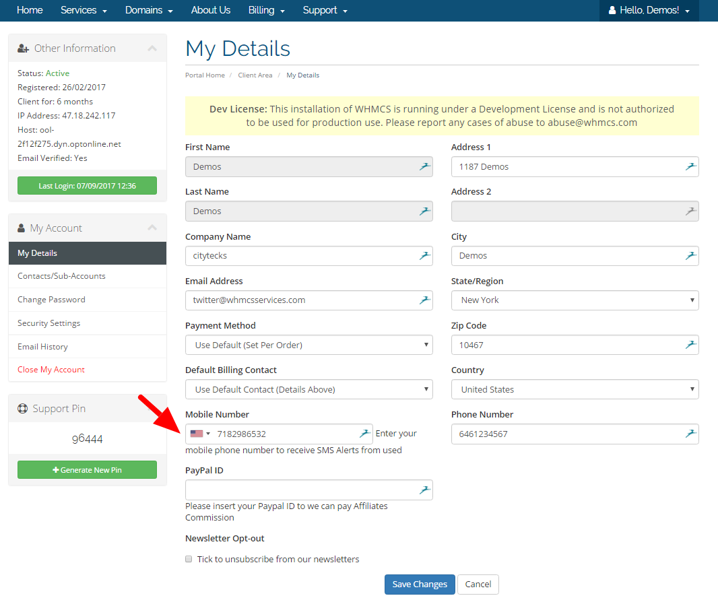Click the My Account person icon

[21, 228]
